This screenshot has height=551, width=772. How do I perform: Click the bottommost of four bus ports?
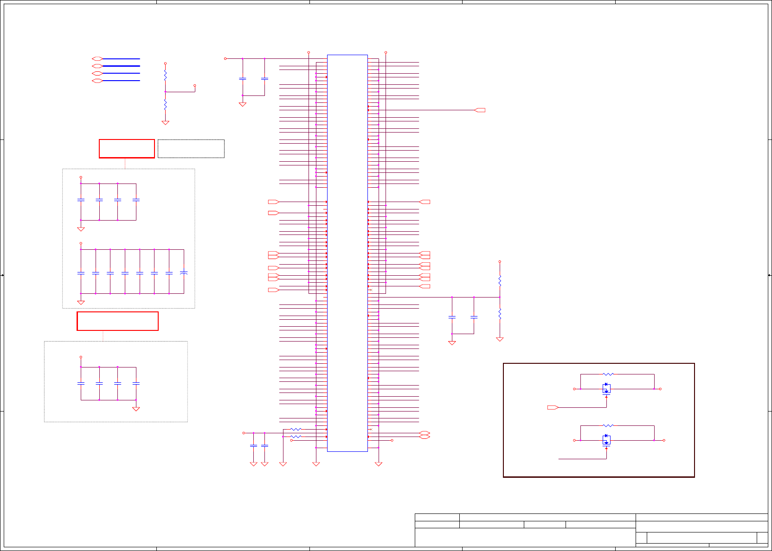pyautogui.click(x=97, y=81)
